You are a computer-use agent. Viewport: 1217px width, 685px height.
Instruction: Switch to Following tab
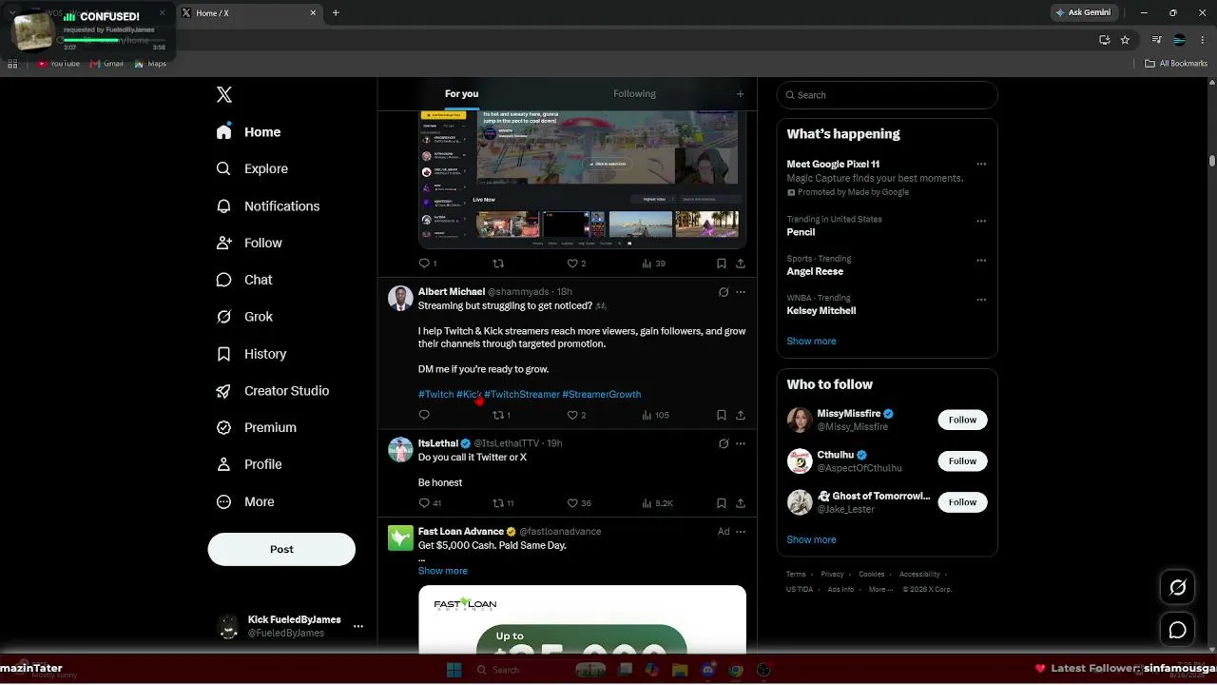click(634, 93)
